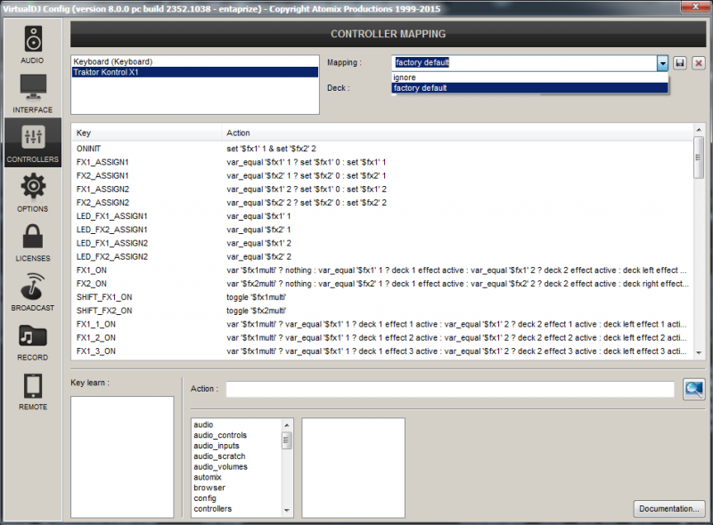Select Traktor Kontrol X1 in the device list

pyautogui.click(x=195, y=72)
